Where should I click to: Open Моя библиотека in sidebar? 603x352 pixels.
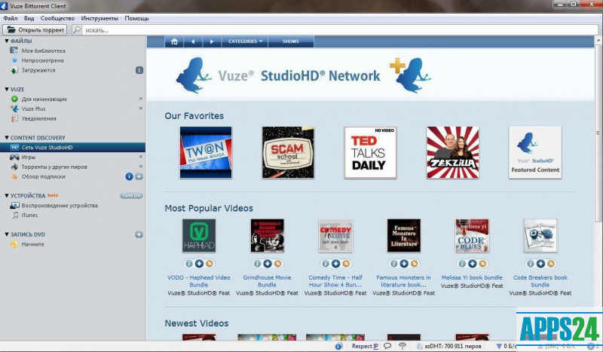tap(43, 51)
